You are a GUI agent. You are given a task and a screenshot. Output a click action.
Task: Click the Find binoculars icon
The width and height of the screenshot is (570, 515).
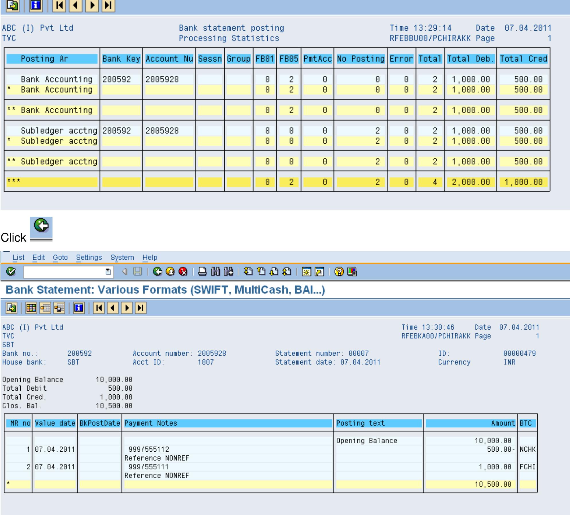point(215,271)
